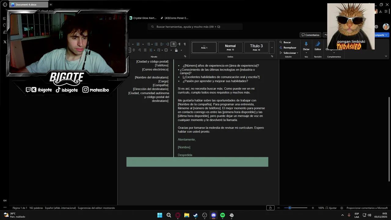Click the feedback lightbulb icon in status bar
391x220 pixels.
[x=342, y=208]
